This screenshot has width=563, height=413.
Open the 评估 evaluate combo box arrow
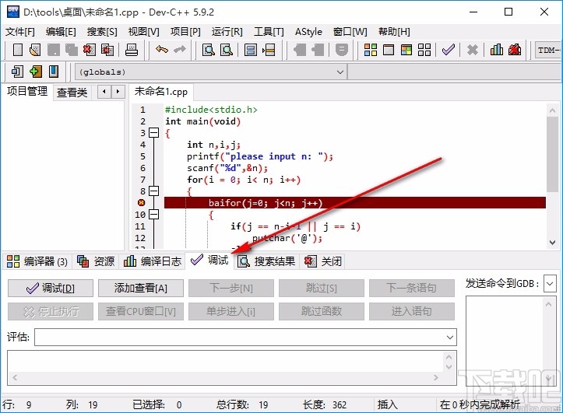click(449, 338)
